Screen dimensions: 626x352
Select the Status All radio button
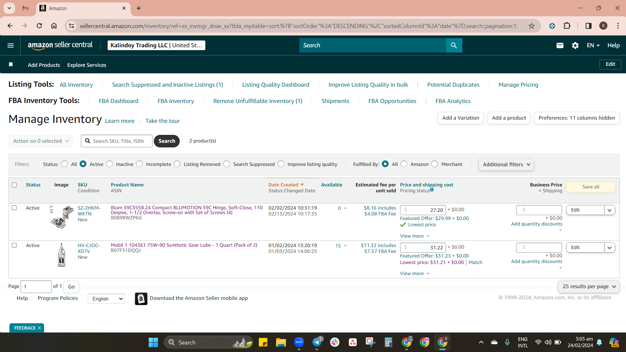[x=65, y=164]
